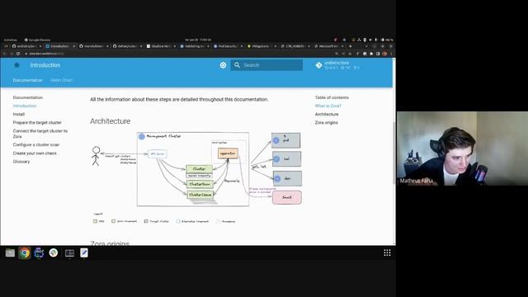Switch to the Pod Security browser tab
The width and height of the screenshot is (528, 297).
coord(228,46)
